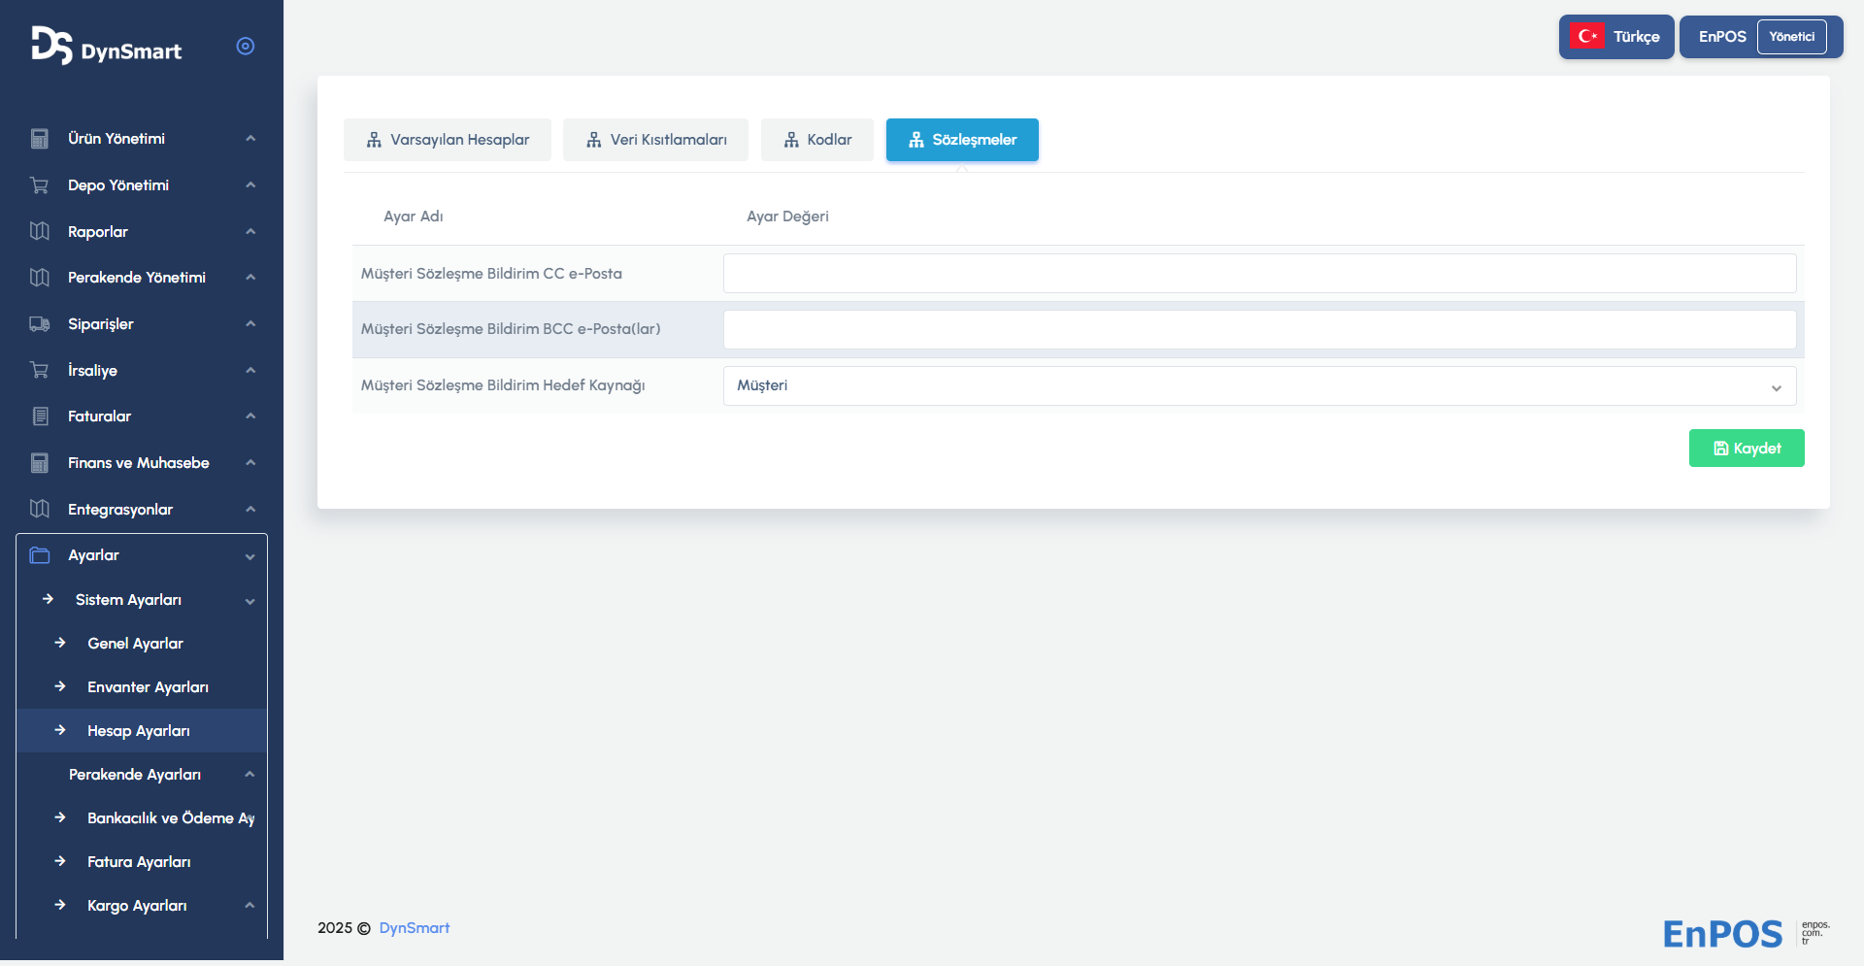Click the DynSmart logo icon
Image resolution: width=1864 pixels, height=966 pixels.
pyautogui.click(x=51, y=46)
